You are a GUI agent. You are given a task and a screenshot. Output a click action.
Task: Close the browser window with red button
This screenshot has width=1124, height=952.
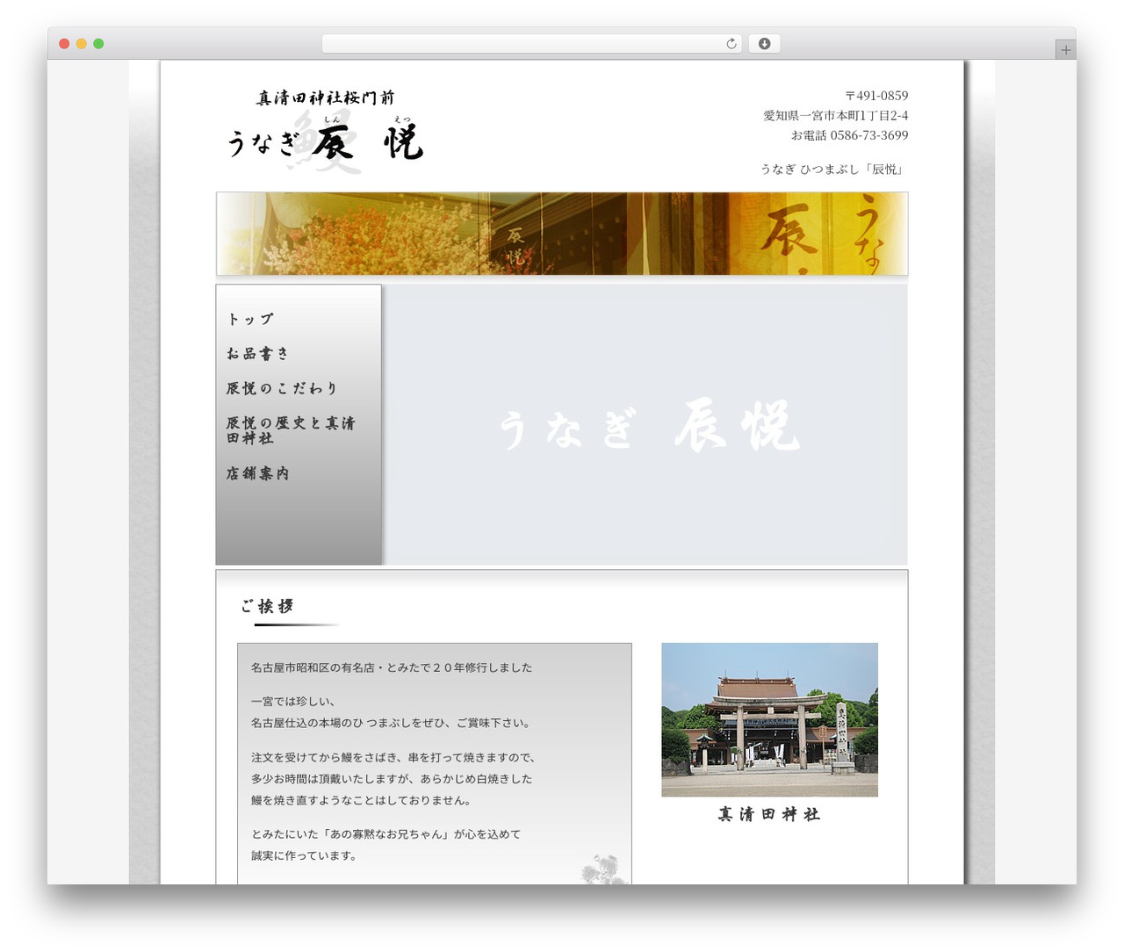[x=64, y=44]
